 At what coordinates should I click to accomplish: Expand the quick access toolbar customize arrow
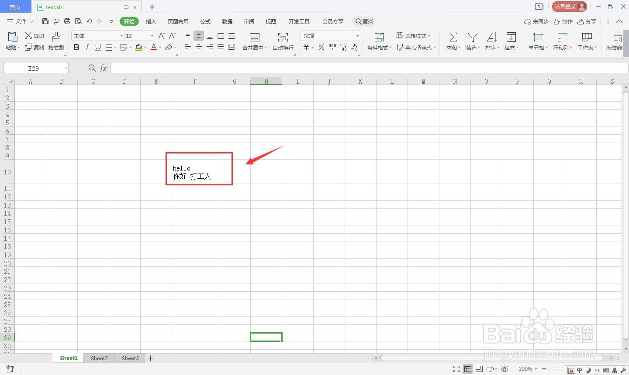click(x=111, y=21)
